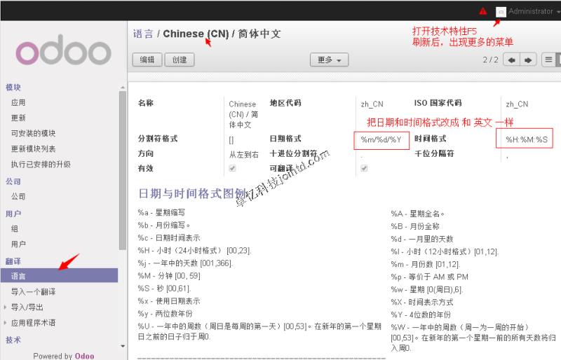The width and height of the screenshot is (561, 360).
Task: Switch to list view icon
Action: pos(549,60)
